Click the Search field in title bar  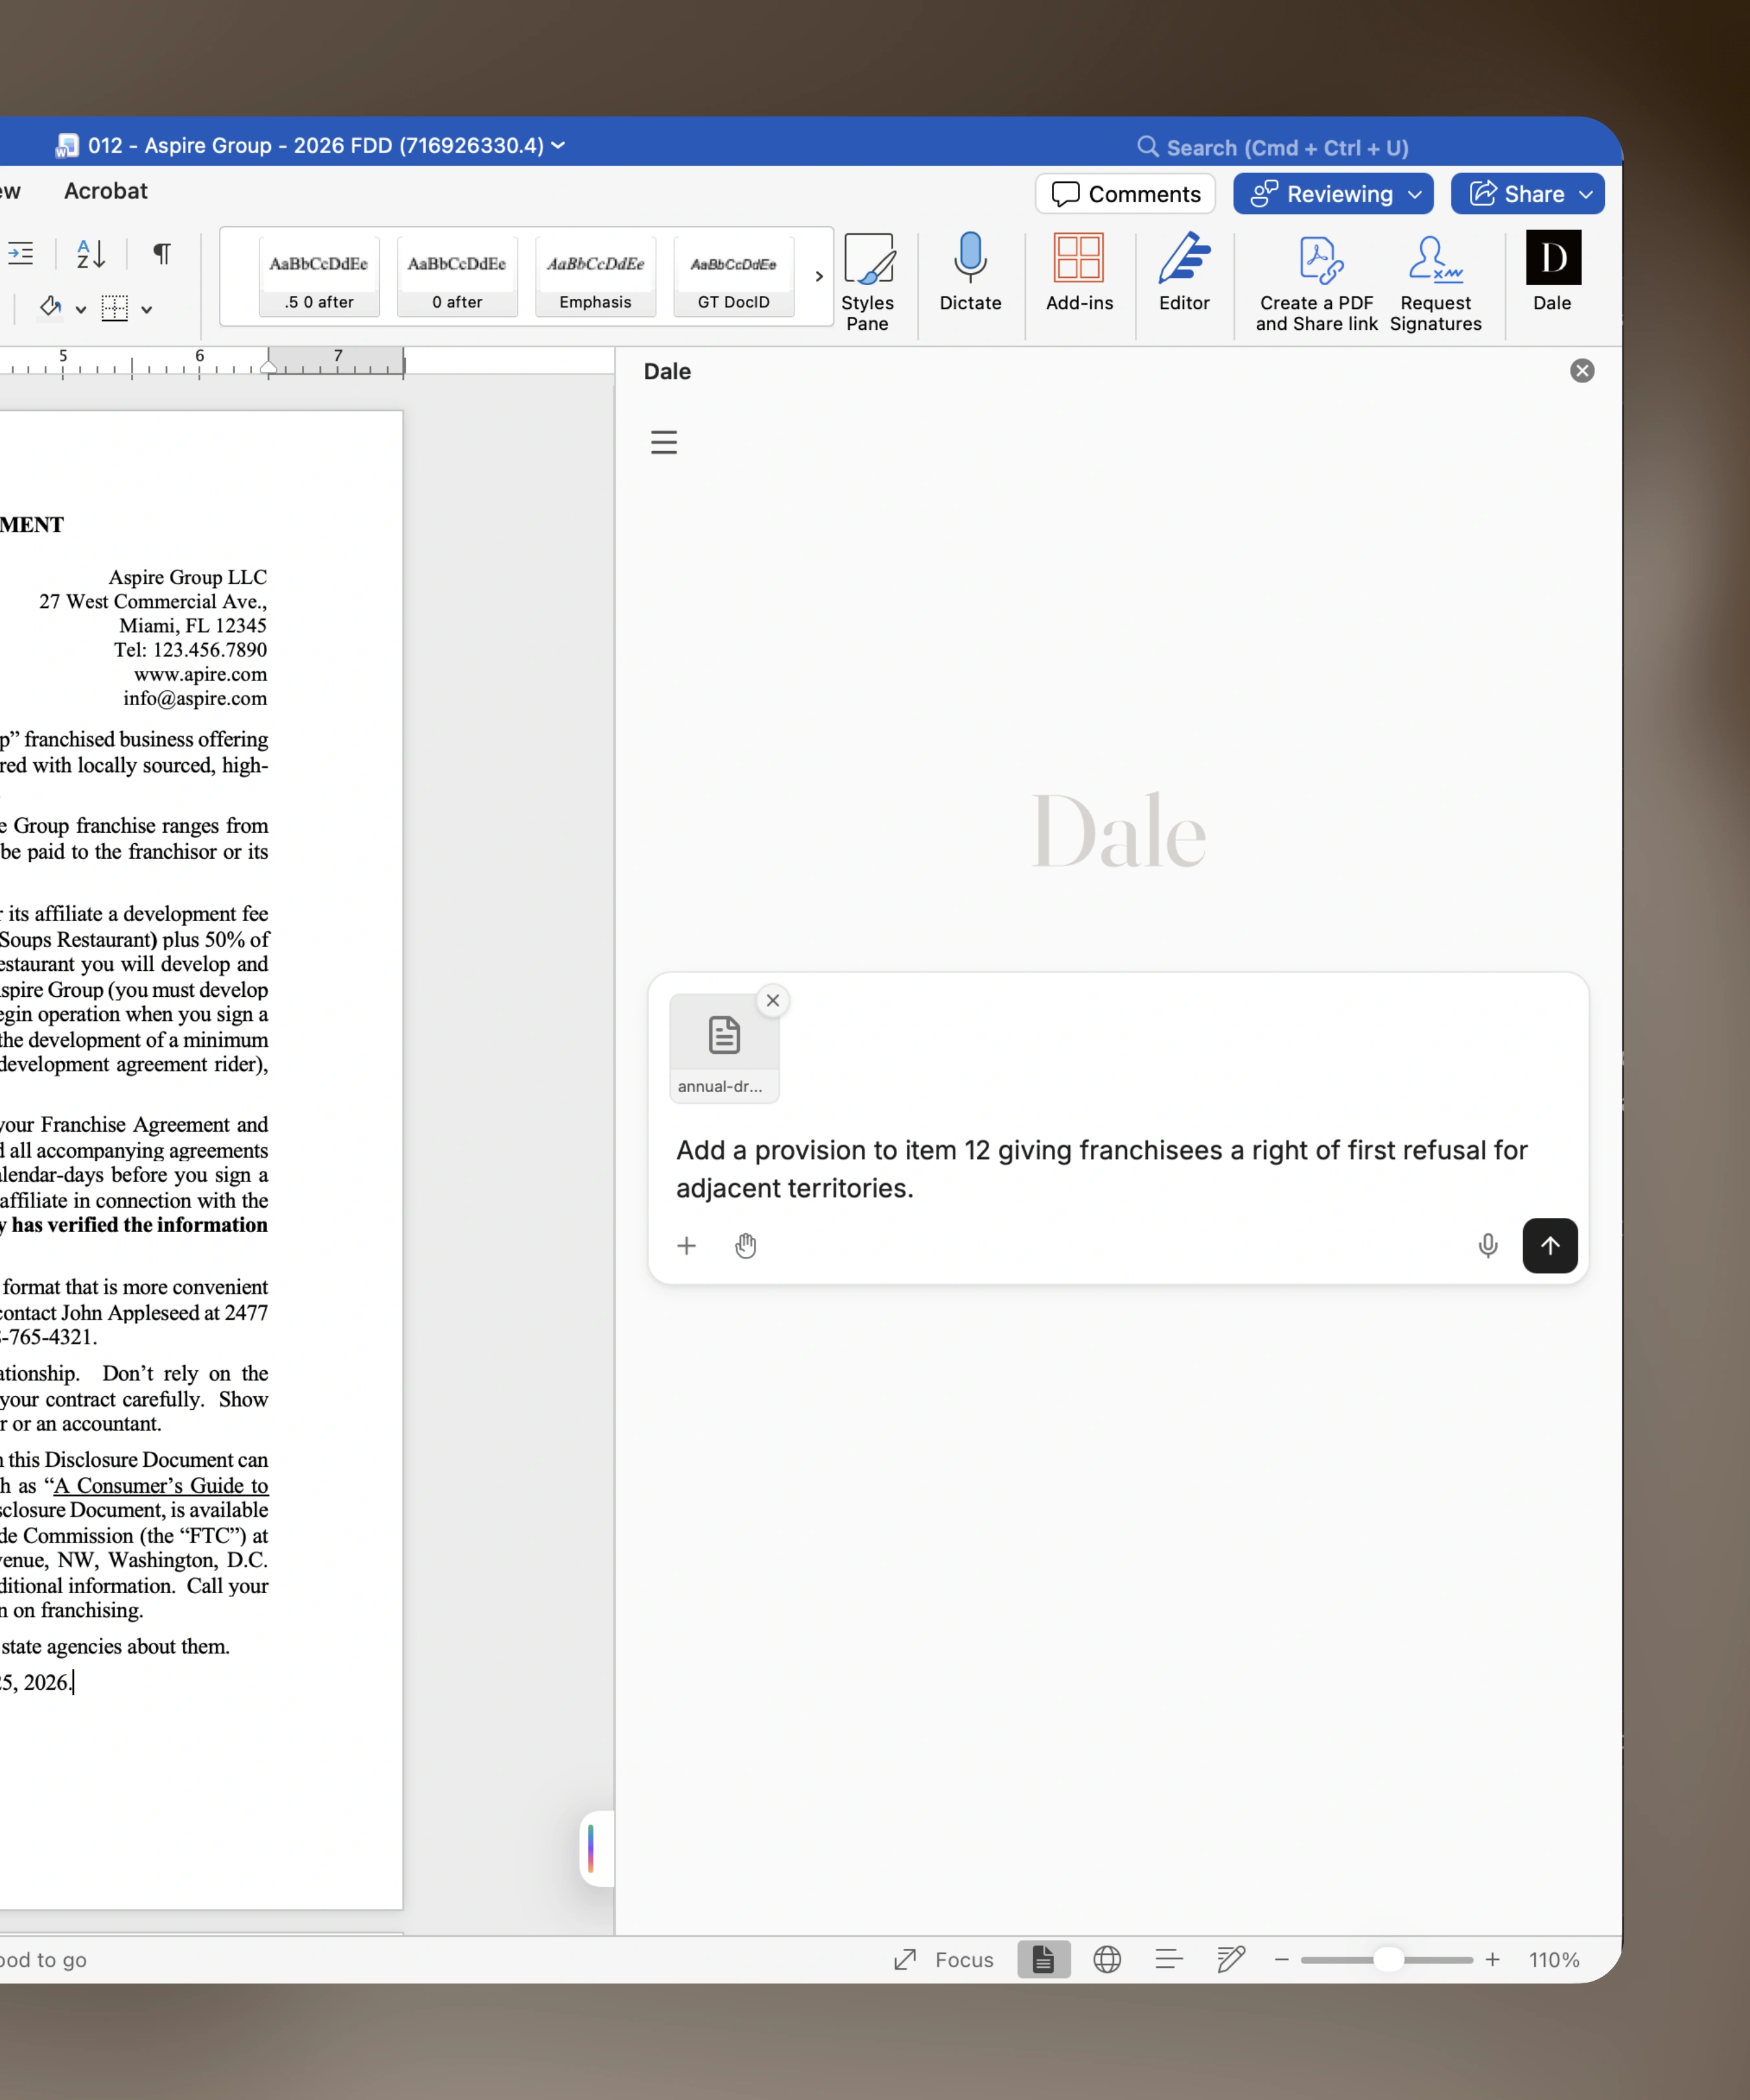tap(1272, 148)
